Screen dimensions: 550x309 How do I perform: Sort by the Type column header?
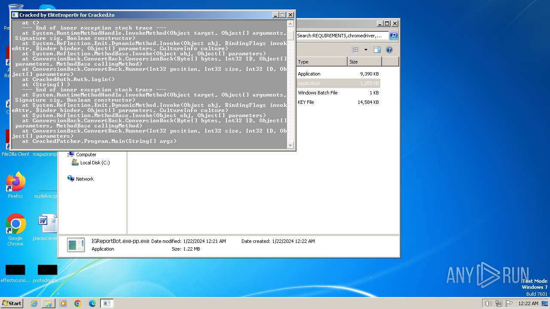pyautogui.click(x=321, y=62)
